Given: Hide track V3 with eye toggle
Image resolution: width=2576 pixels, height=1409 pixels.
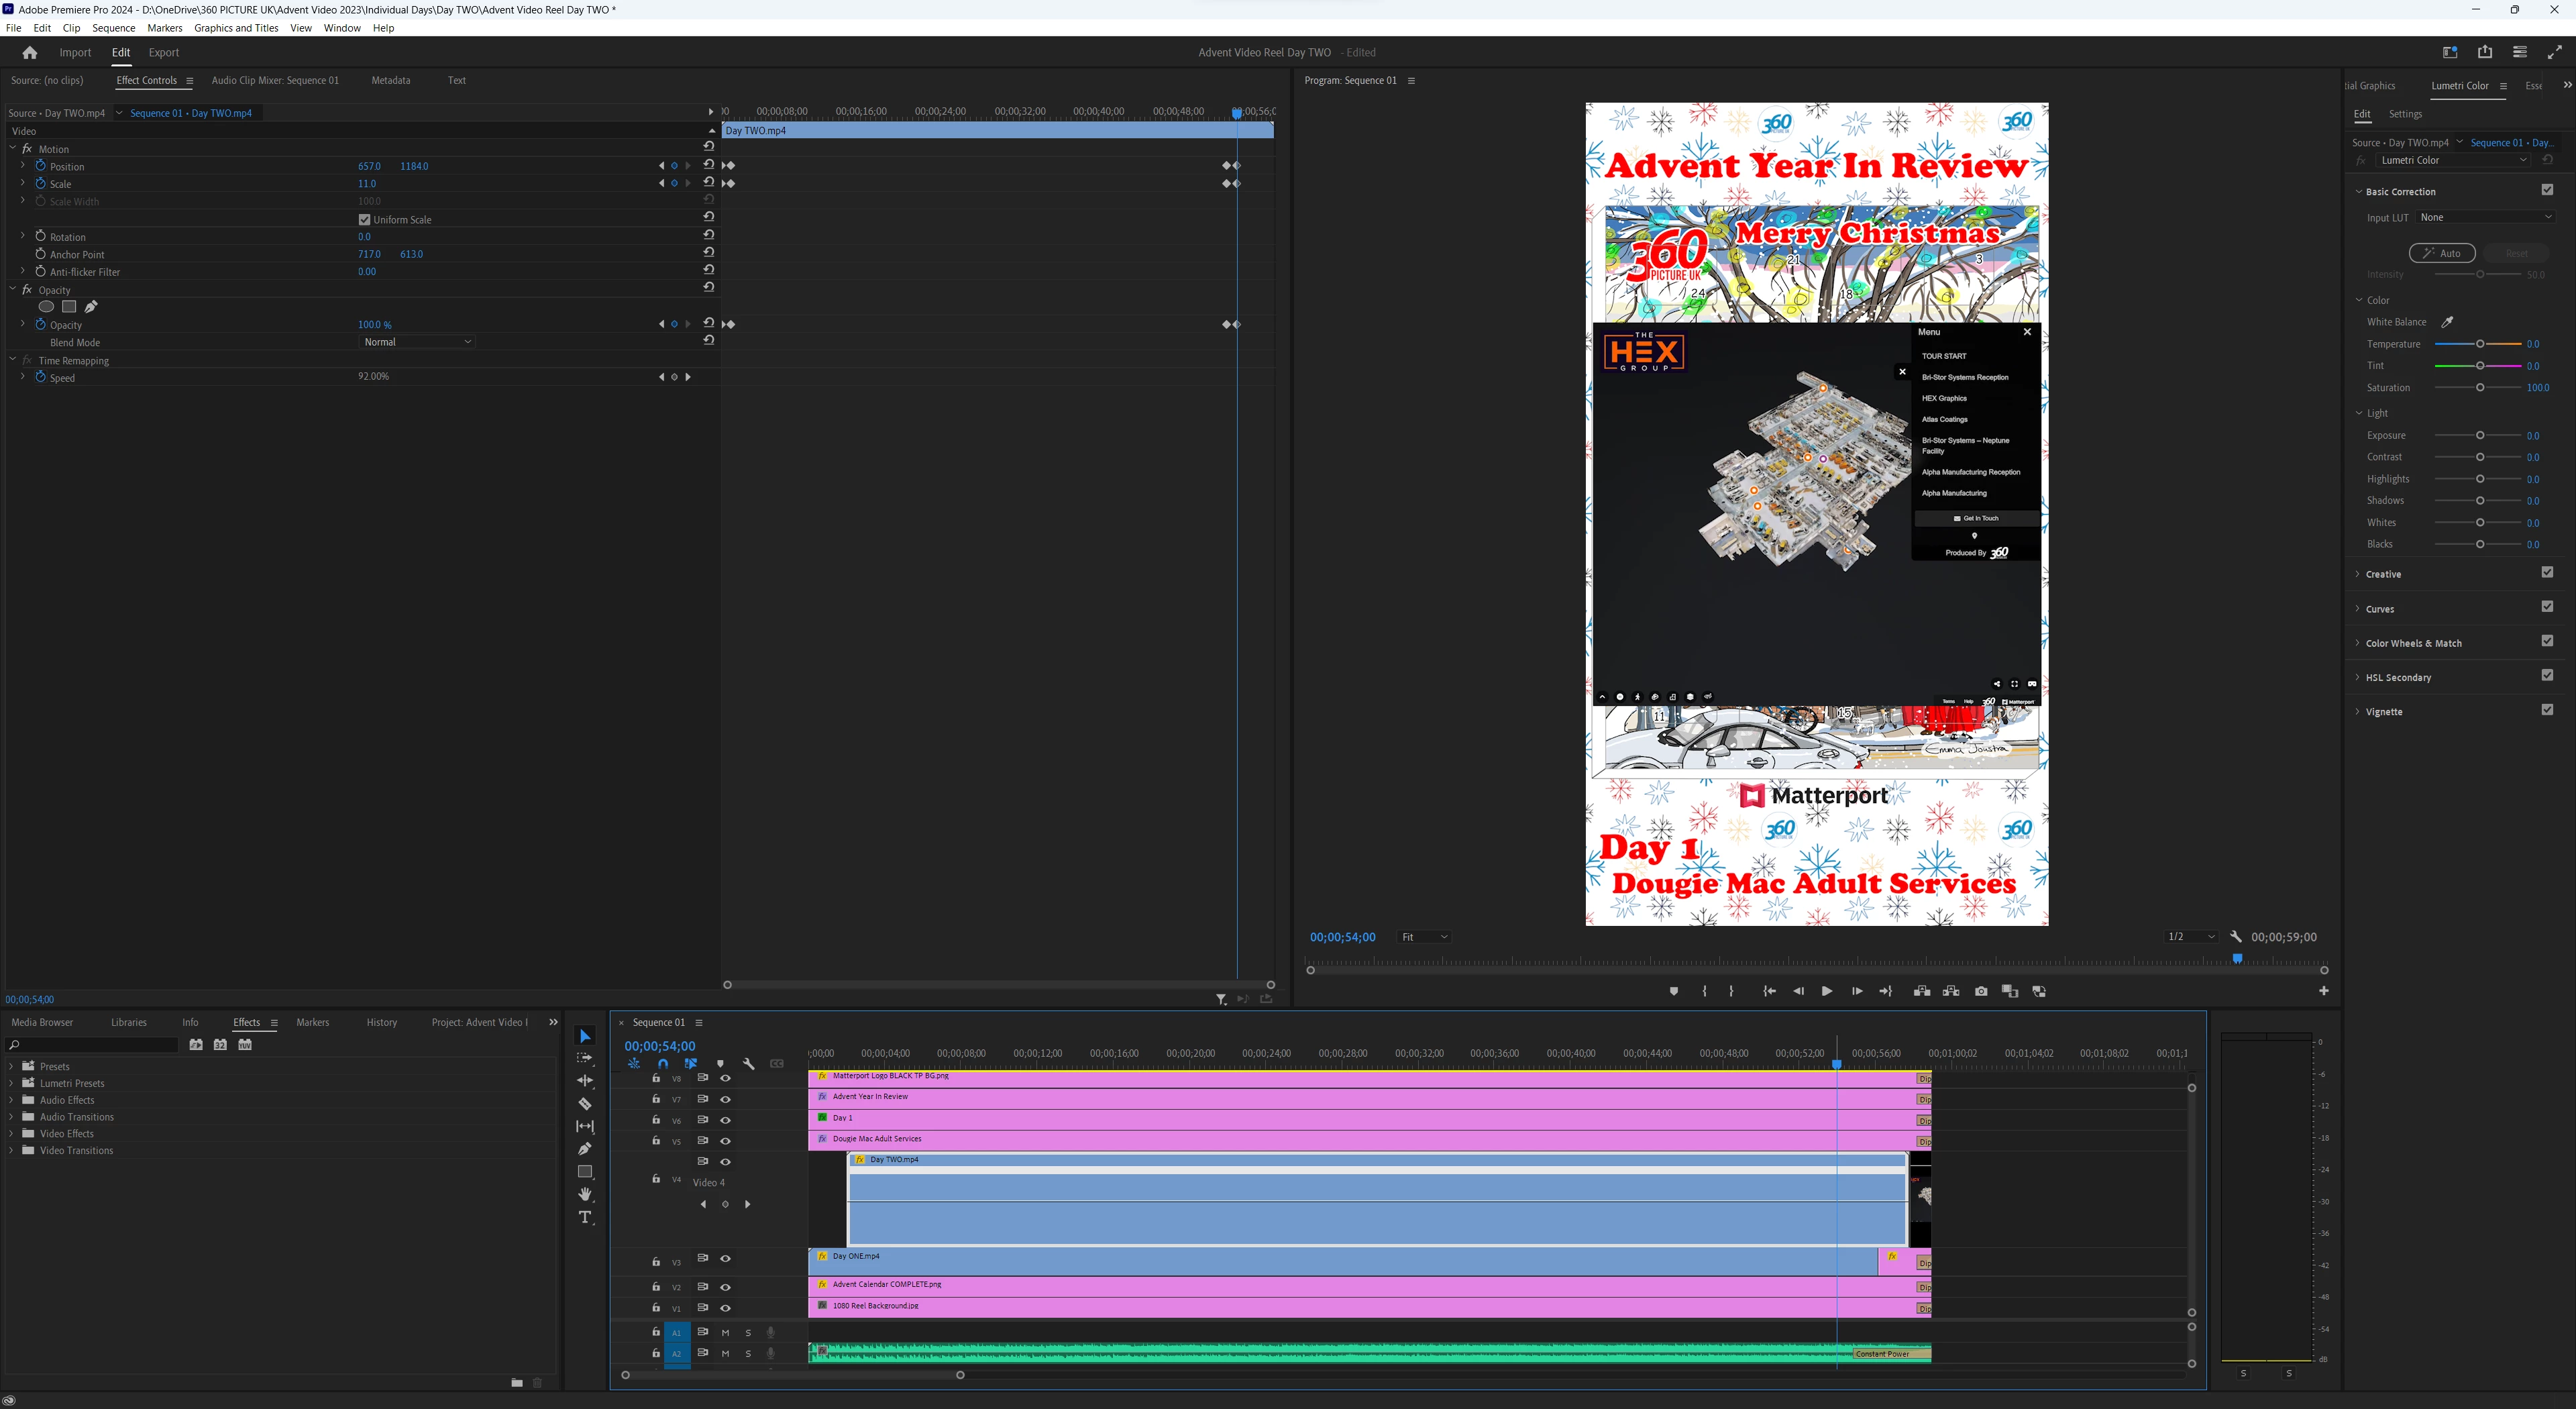Looking at the screenshot, I should pyautogui.click(x=725, y=1259).
